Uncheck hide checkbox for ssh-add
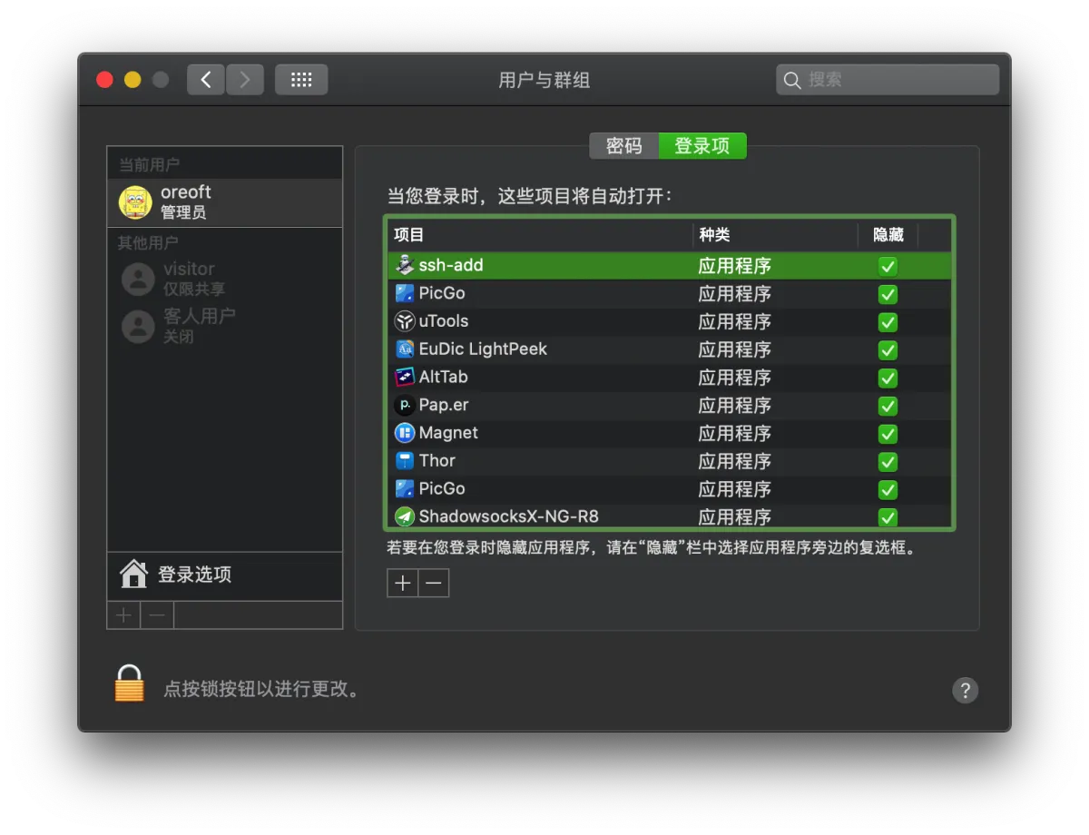This screenshot has width=1089, height=835. [x=888, y=266]
